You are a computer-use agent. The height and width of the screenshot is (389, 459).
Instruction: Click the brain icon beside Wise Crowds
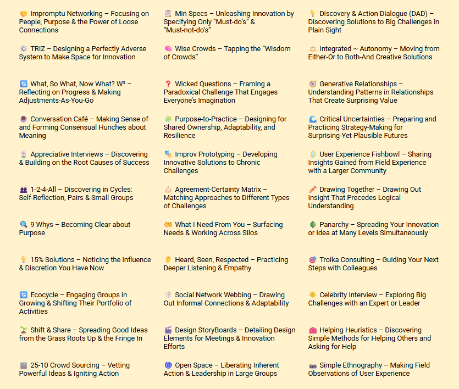168,49
